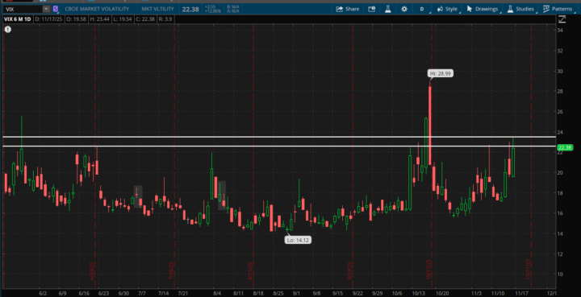Screen dimensions: 581x297
Task: Click the Lo: 14.12 price bubble
Action: click(299, 240)
